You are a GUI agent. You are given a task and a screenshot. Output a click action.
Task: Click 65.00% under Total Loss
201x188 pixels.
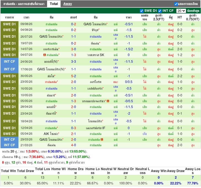42,183
